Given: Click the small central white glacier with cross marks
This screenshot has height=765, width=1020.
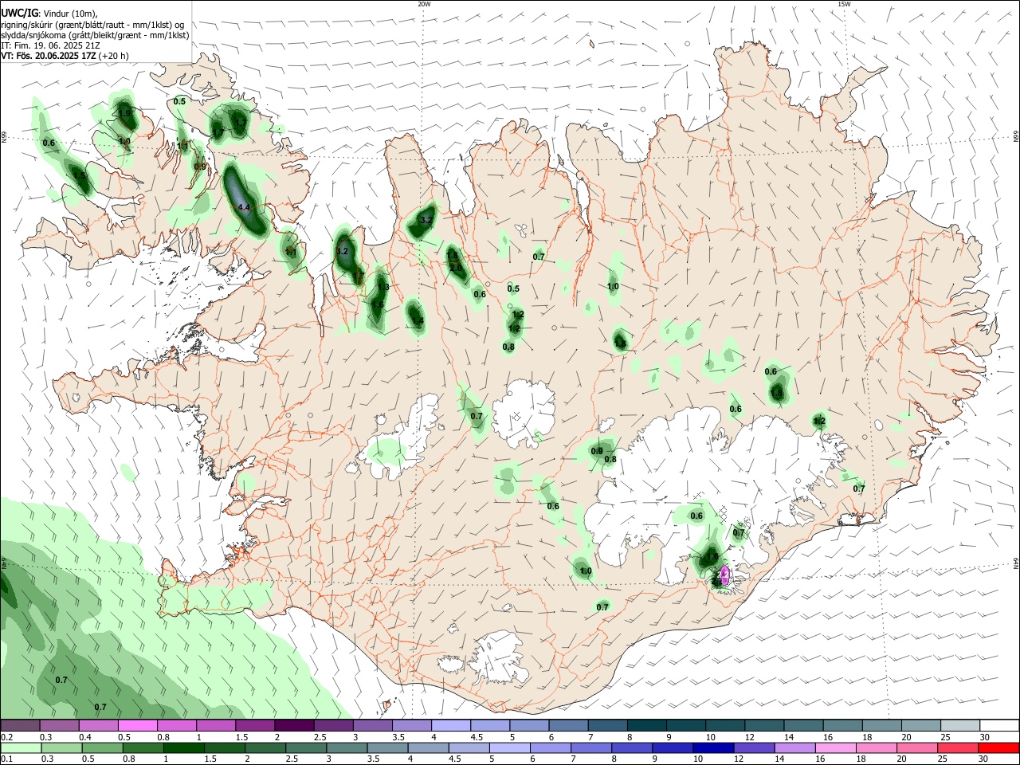Looking at the screenshot, I should click(524, 412).
